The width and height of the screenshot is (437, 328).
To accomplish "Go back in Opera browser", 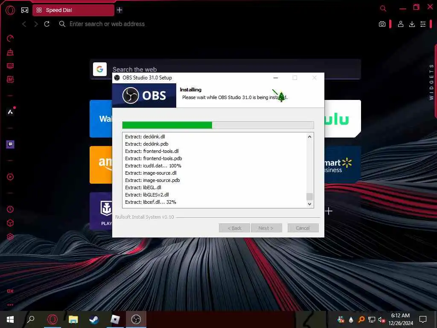I will pyautogui.click(x=24, y=24).
